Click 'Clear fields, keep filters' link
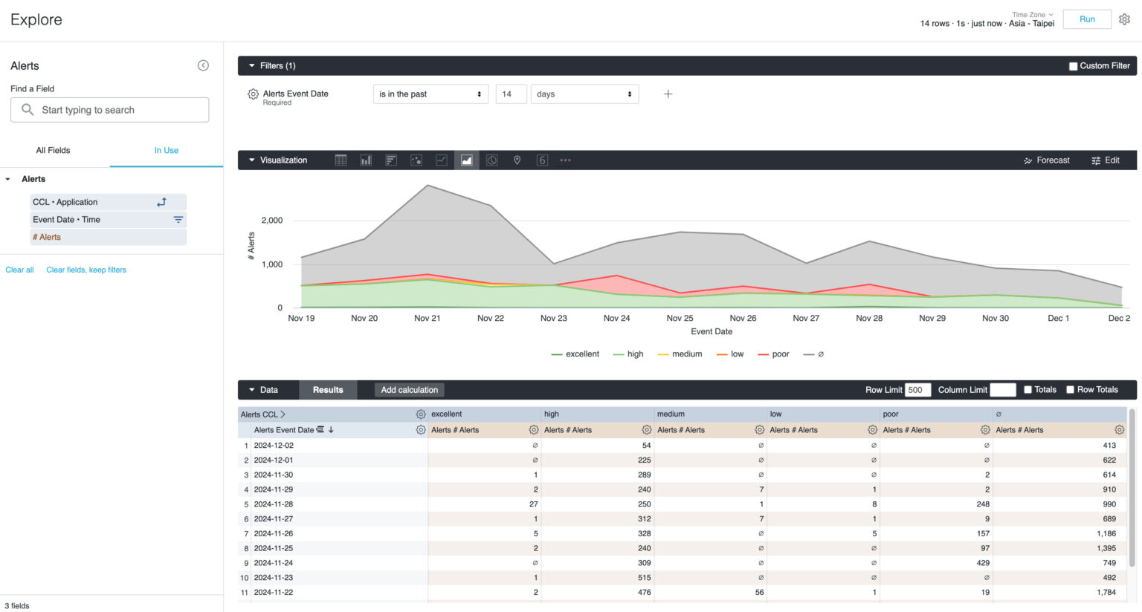Image resolution: width=1142 pixels, height=612 pixels. [x=86, y=270]
